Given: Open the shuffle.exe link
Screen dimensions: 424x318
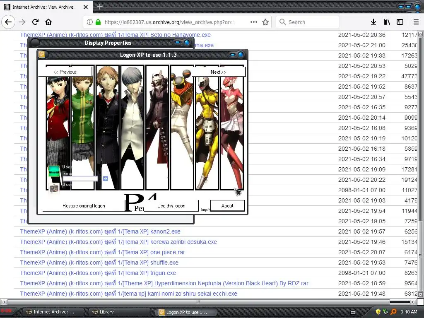Looking at the screenshot, I should point(99,263).
